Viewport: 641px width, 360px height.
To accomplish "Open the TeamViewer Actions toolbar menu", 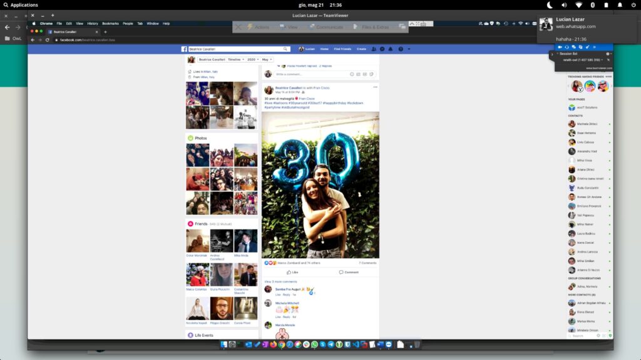I will [258, 27].
